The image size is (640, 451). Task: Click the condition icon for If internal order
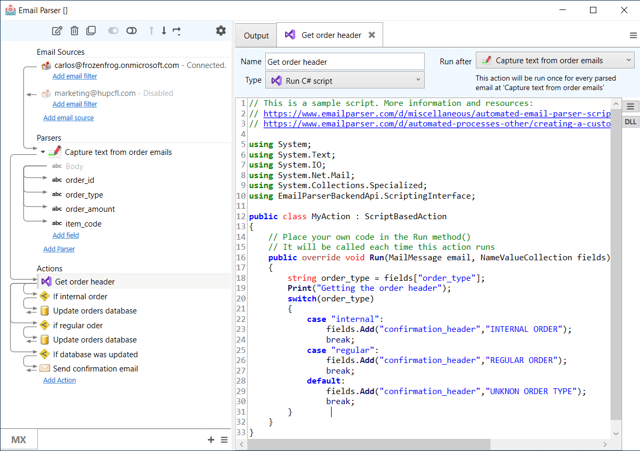click(45, 296)
